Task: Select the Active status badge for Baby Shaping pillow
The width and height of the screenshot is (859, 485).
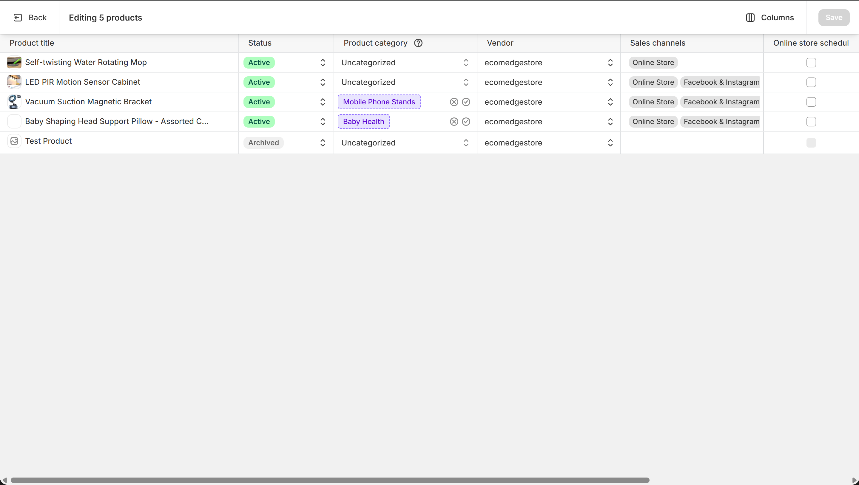Action: [259, 121]
